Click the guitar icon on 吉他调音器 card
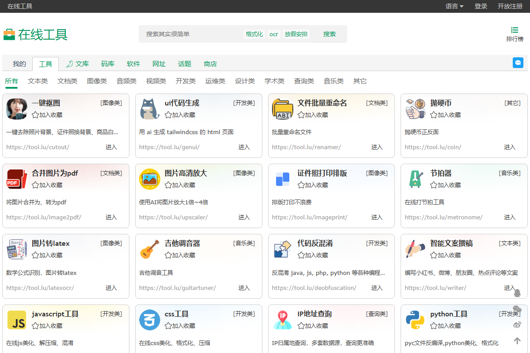The image size is (530, 353). click(x=149, y=249)
